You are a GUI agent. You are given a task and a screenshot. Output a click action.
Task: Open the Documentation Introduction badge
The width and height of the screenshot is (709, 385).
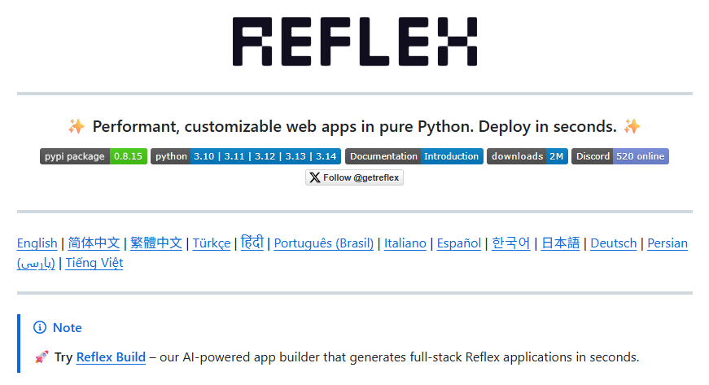(x=414, y=156)
